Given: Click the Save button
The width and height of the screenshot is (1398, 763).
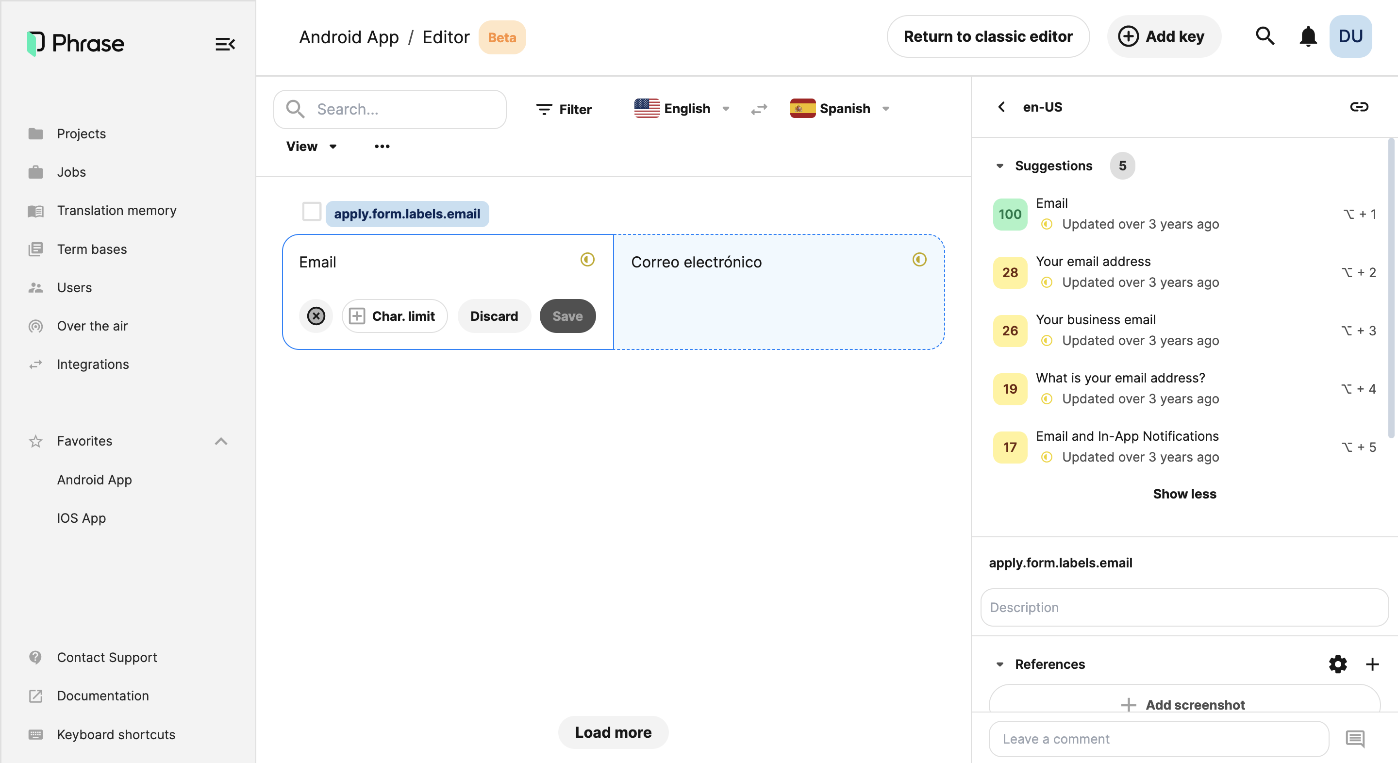Looking at the screenshot, I should tap(567, 315).
